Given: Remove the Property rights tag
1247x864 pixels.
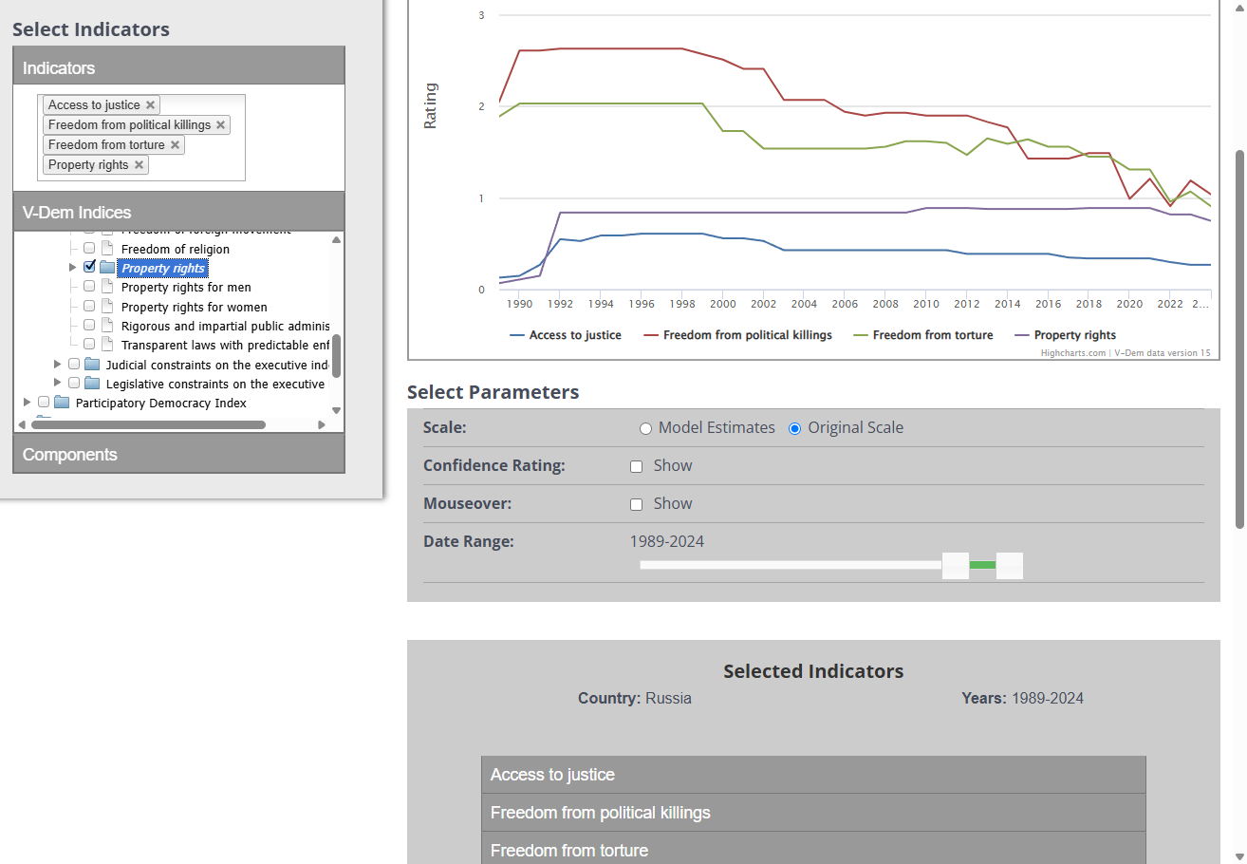Looking at the screenshot, I should point(139,165).
